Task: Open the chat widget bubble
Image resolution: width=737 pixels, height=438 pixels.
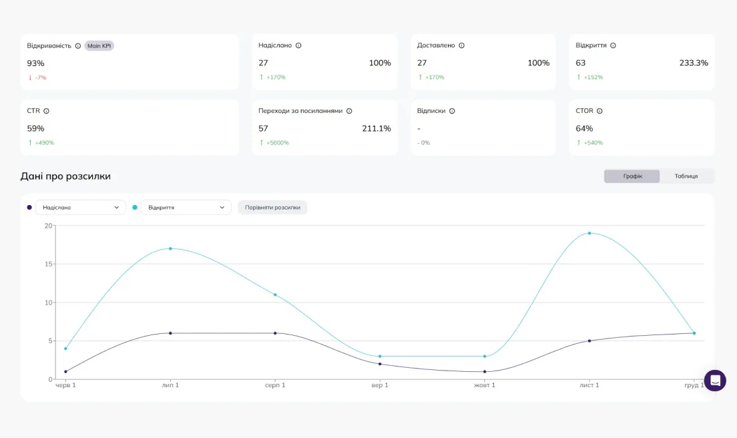Action: pos(715,380)
